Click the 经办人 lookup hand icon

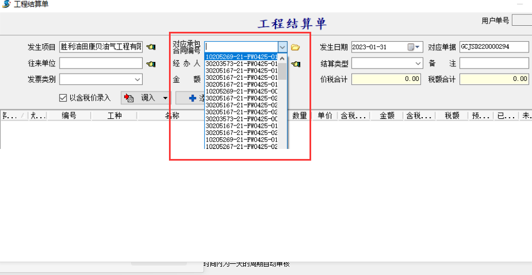click(296, 64)
